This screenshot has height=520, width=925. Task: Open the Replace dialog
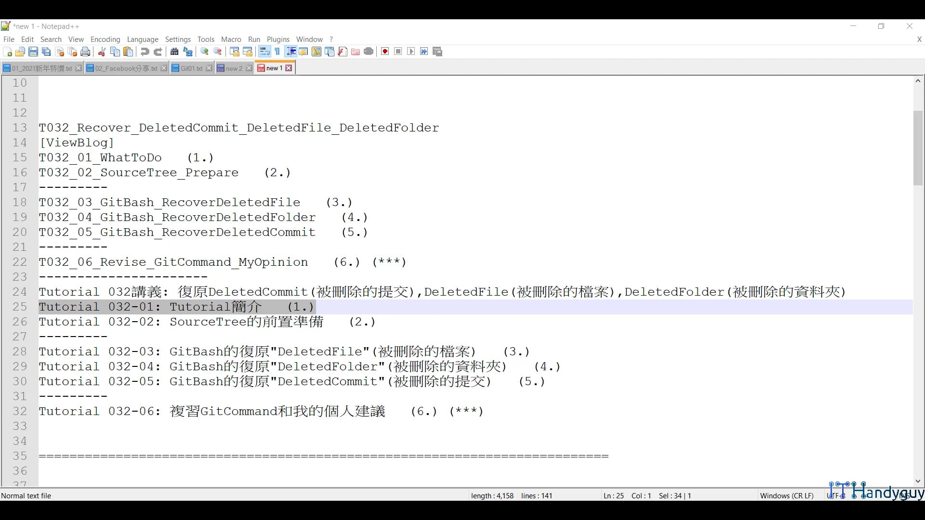click(188, 52)
